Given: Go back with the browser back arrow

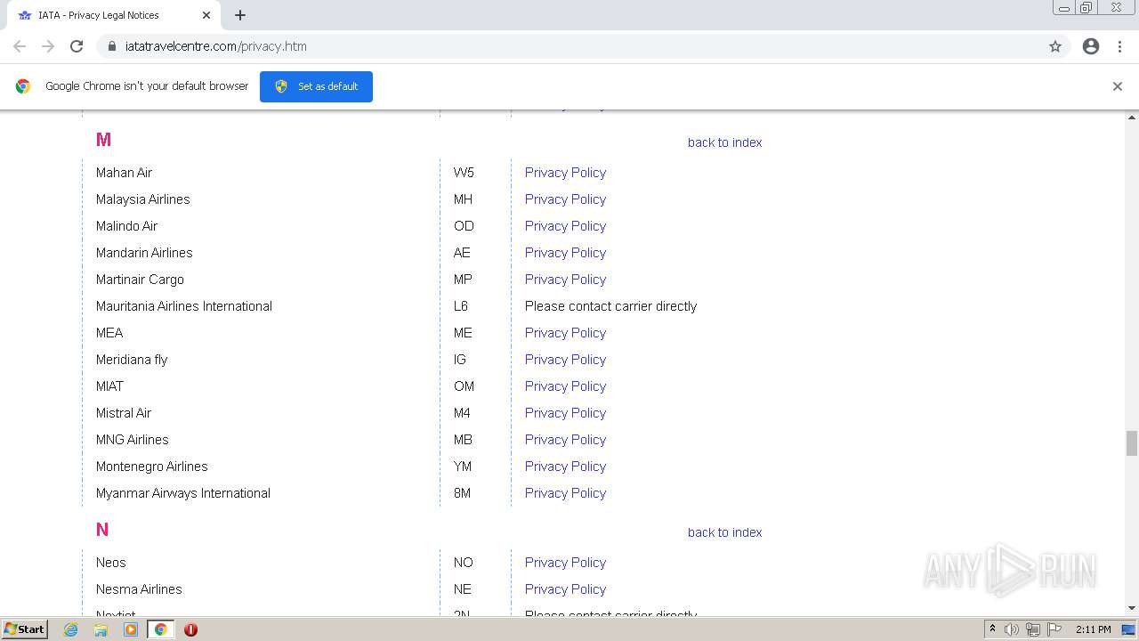Looking at the screenshot, I should [20, 46].
